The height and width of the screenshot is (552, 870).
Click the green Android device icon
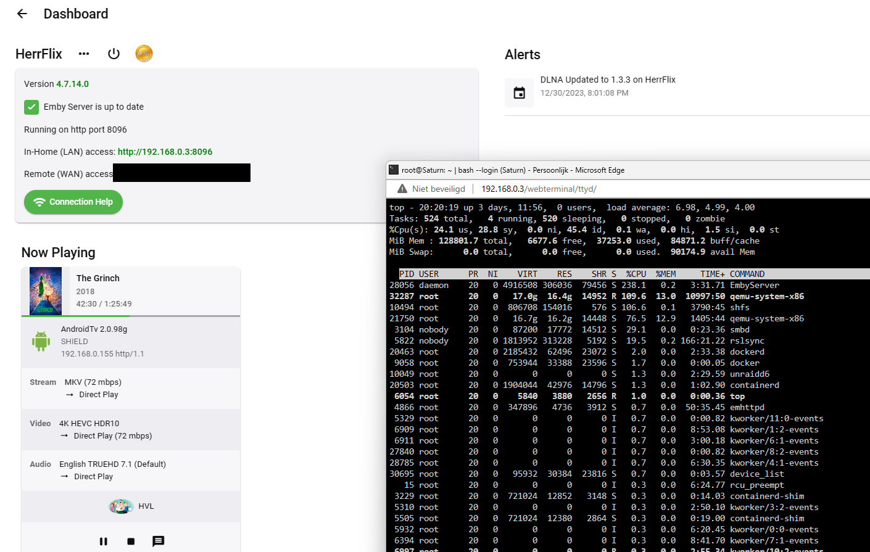coord(41,341)
